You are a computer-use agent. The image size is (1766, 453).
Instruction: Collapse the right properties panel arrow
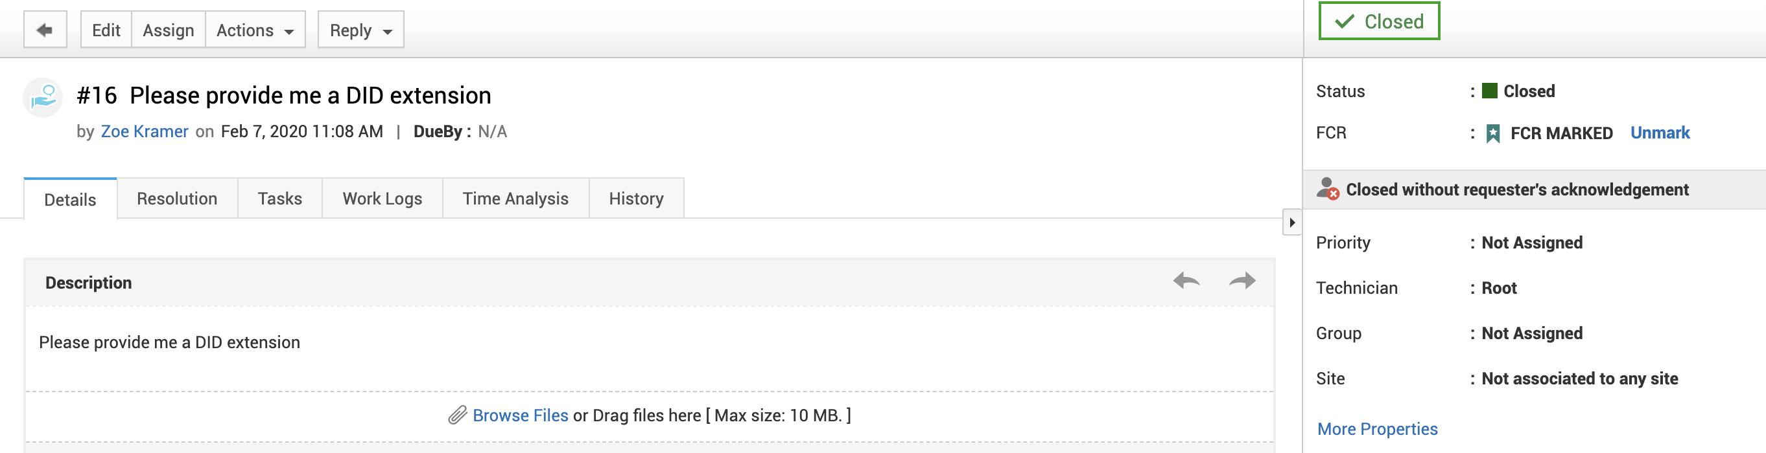coord(1291,223)
